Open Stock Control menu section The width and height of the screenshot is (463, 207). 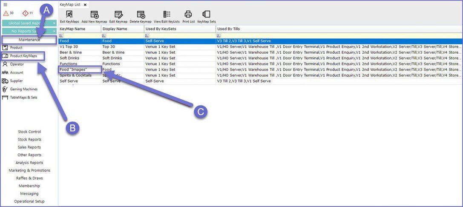point(29,132)
